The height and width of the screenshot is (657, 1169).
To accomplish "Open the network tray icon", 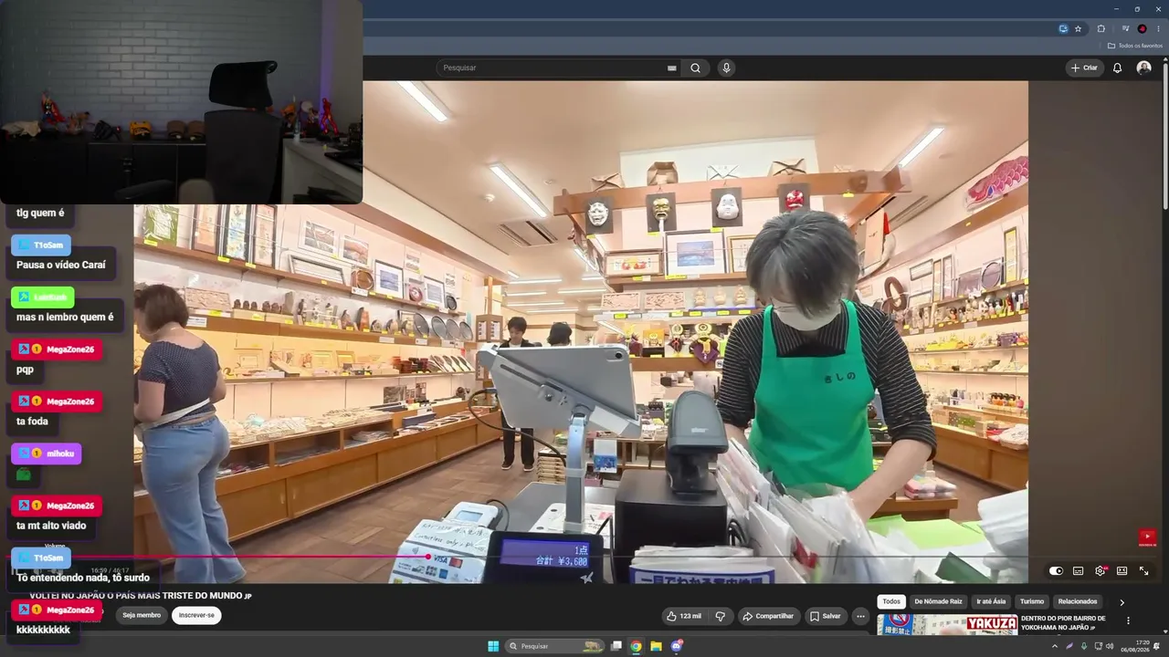I will click(1098, 646).
